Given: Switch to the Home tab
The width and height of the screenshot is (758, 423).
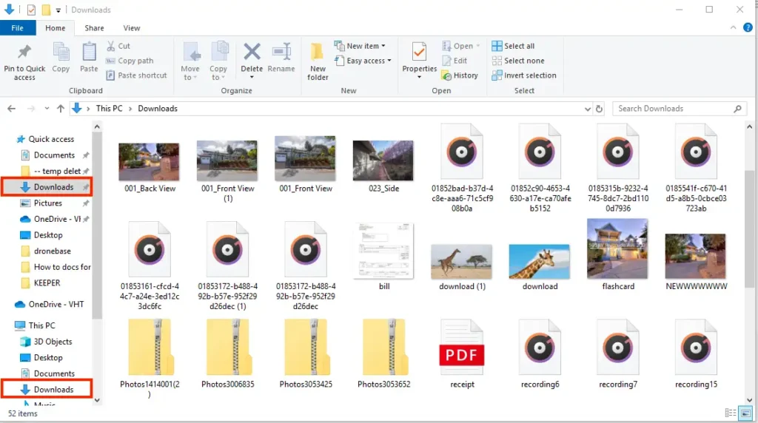Looking at the screenshot, I should pos(55,28).
